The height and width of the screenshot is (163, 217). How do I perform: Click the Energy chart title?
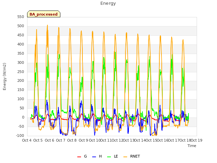[108, 3]
